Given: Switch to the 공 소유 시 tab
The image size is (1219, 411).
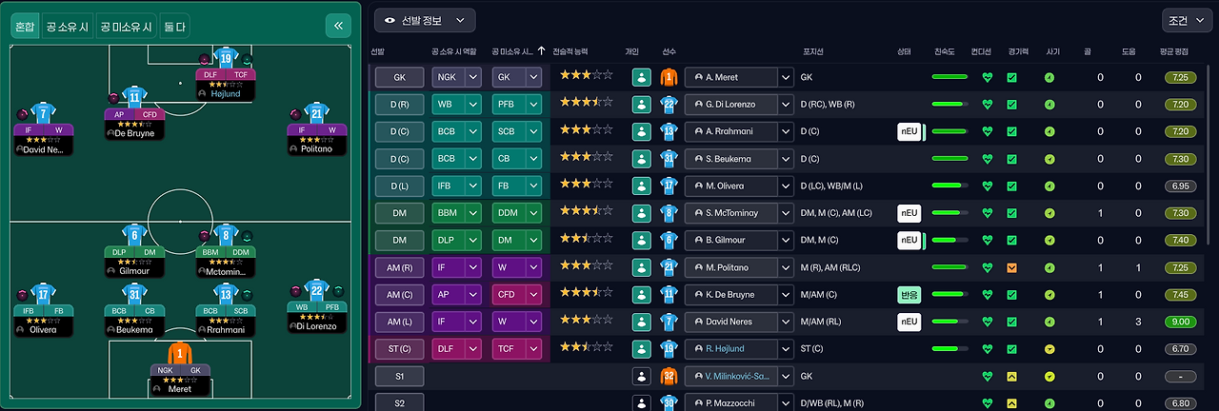Looking at the screenshot, I should (x=68, y=27).
